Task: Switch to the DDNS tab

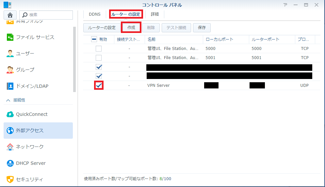Action: pyautogui.click(x=95, y=14)
